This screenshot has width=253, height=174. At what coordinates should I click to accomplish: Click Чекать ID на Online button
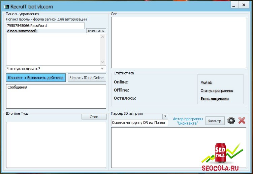click(87, 78)
